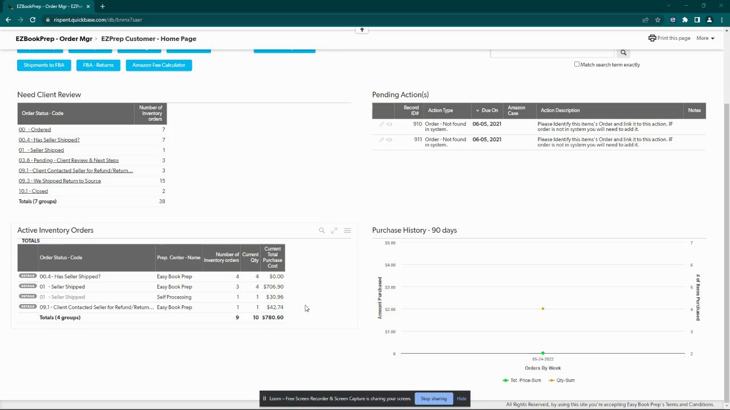Screen dimensions: 730x410
Task: Search within Active Inventory Orders report
Action: point(322,230)
